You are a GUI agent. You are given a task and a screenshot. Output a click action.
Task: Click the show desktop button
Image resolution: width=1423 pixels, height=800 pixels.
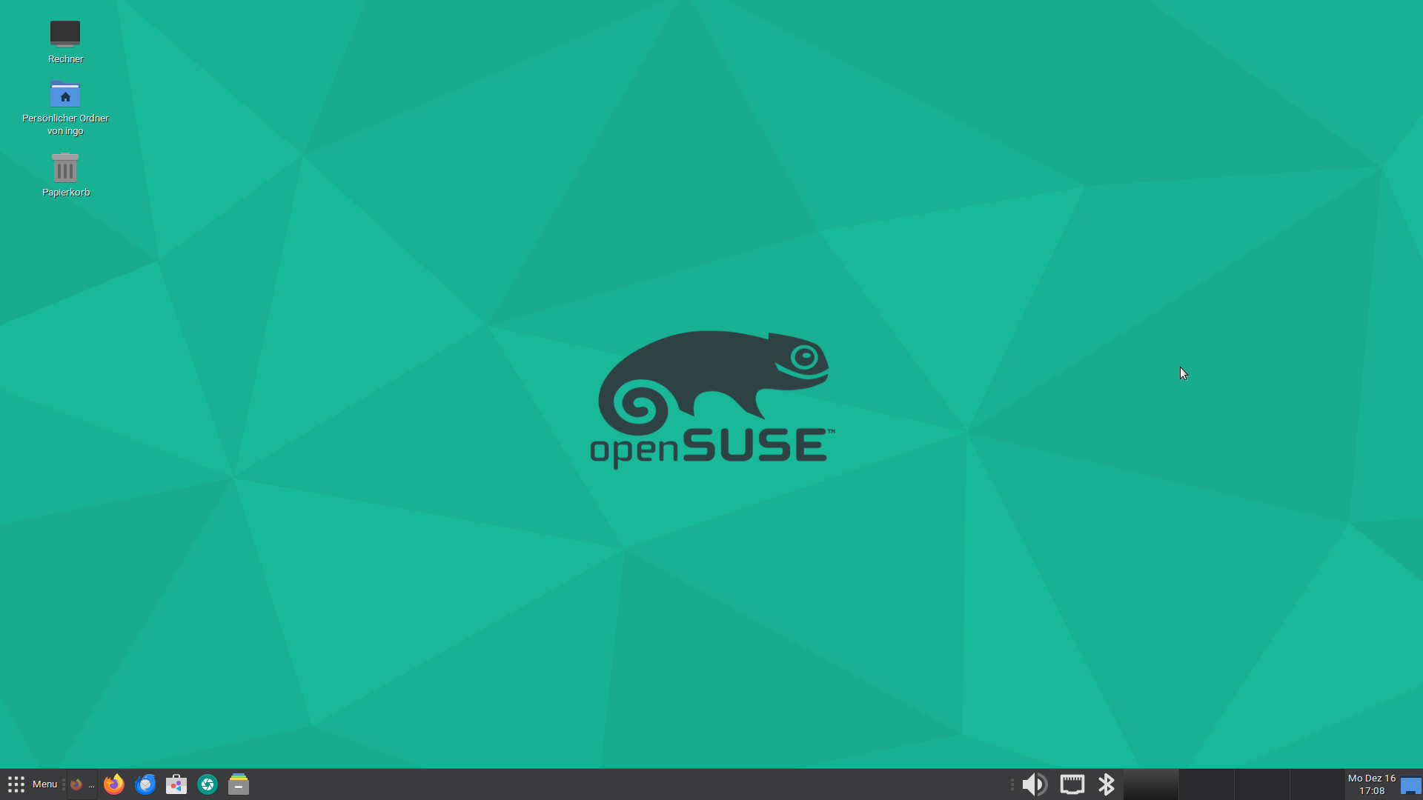coord(1410,784)
